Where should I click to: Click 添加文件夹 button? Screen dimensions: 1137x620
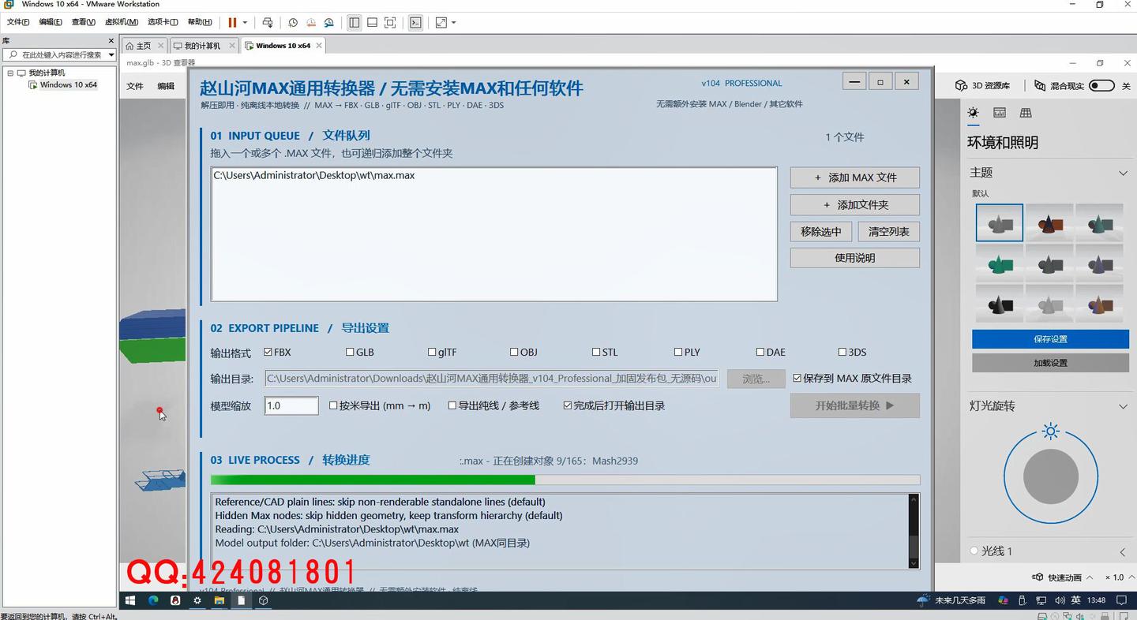[x=855, y=204]
